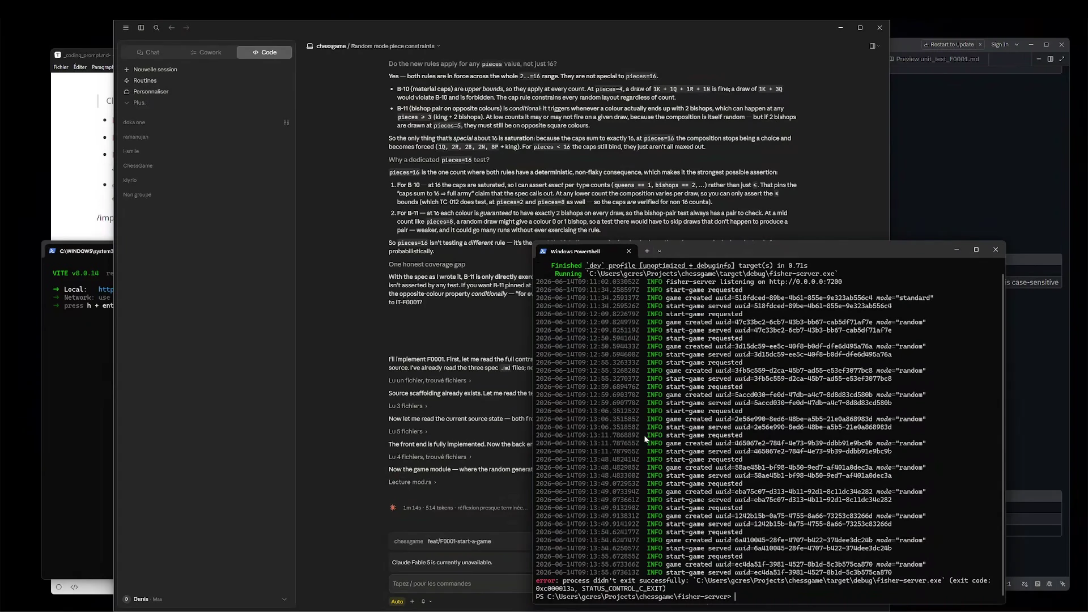
Task: Open the Denis account menu chevron
Action: click(x=284, y=599)
